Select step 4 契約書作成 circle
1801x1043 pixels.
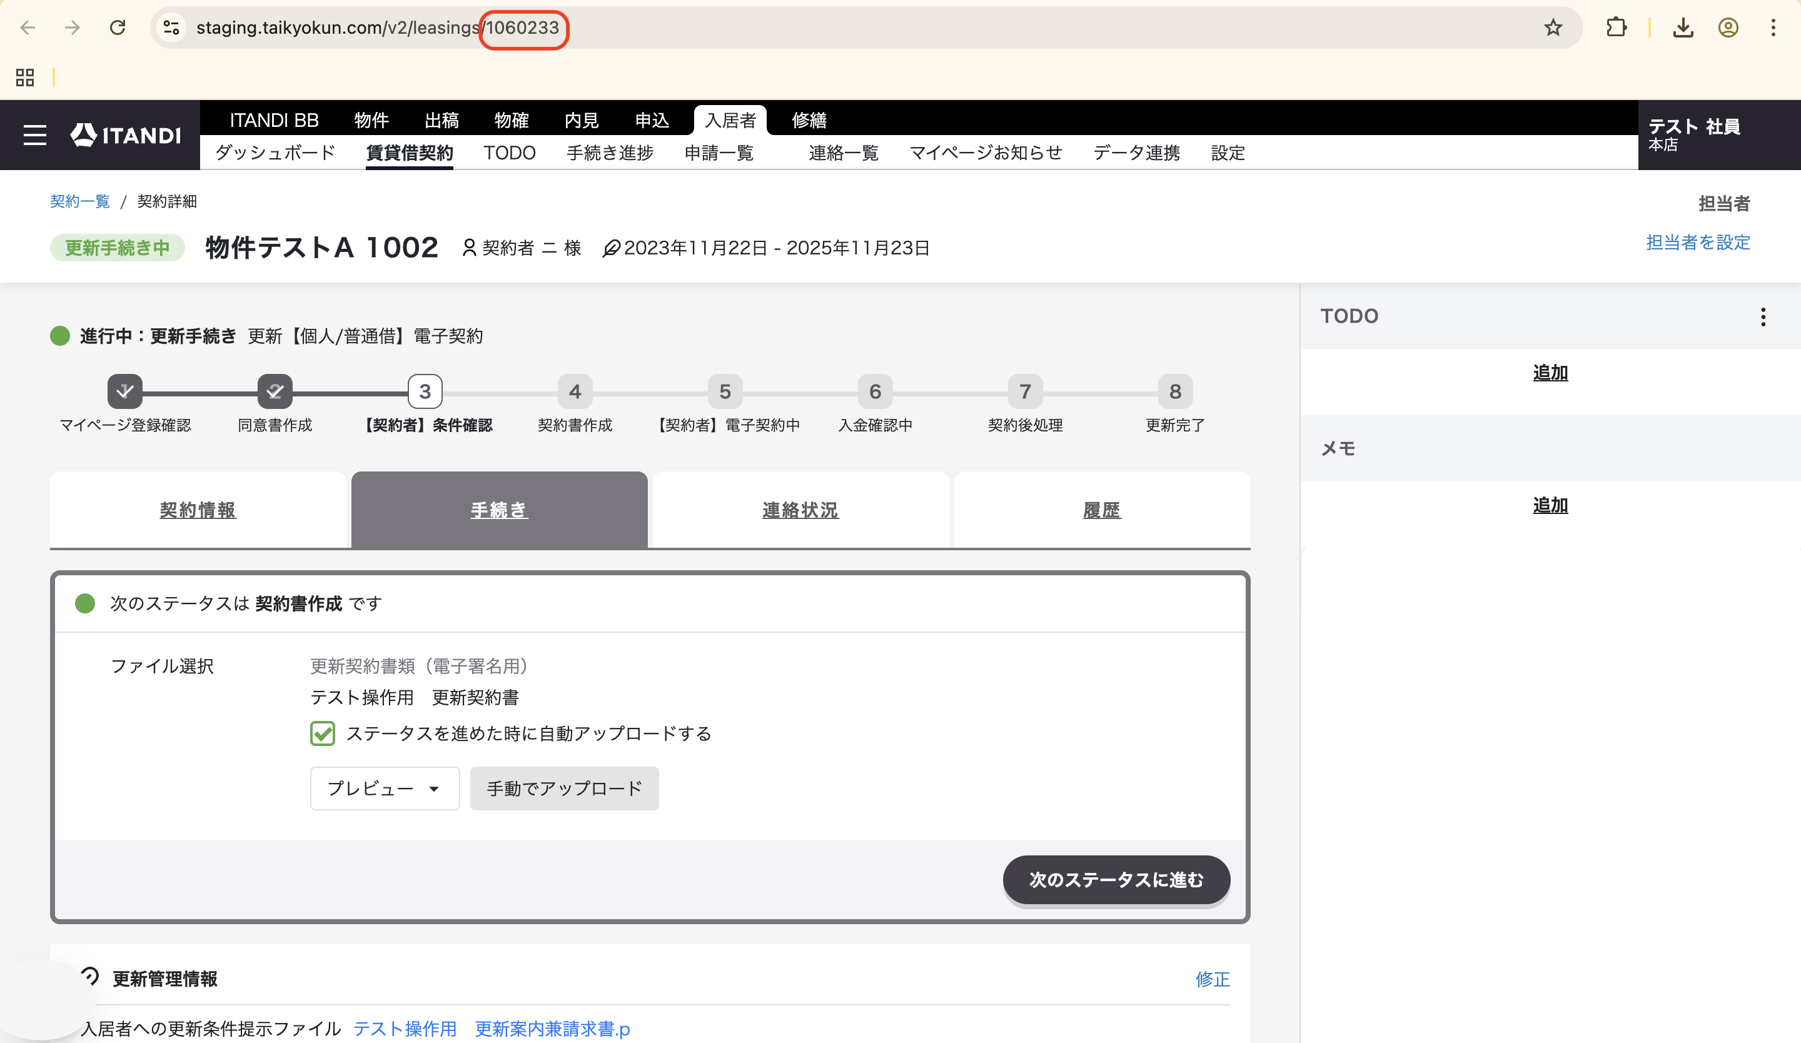click(575, 391)
